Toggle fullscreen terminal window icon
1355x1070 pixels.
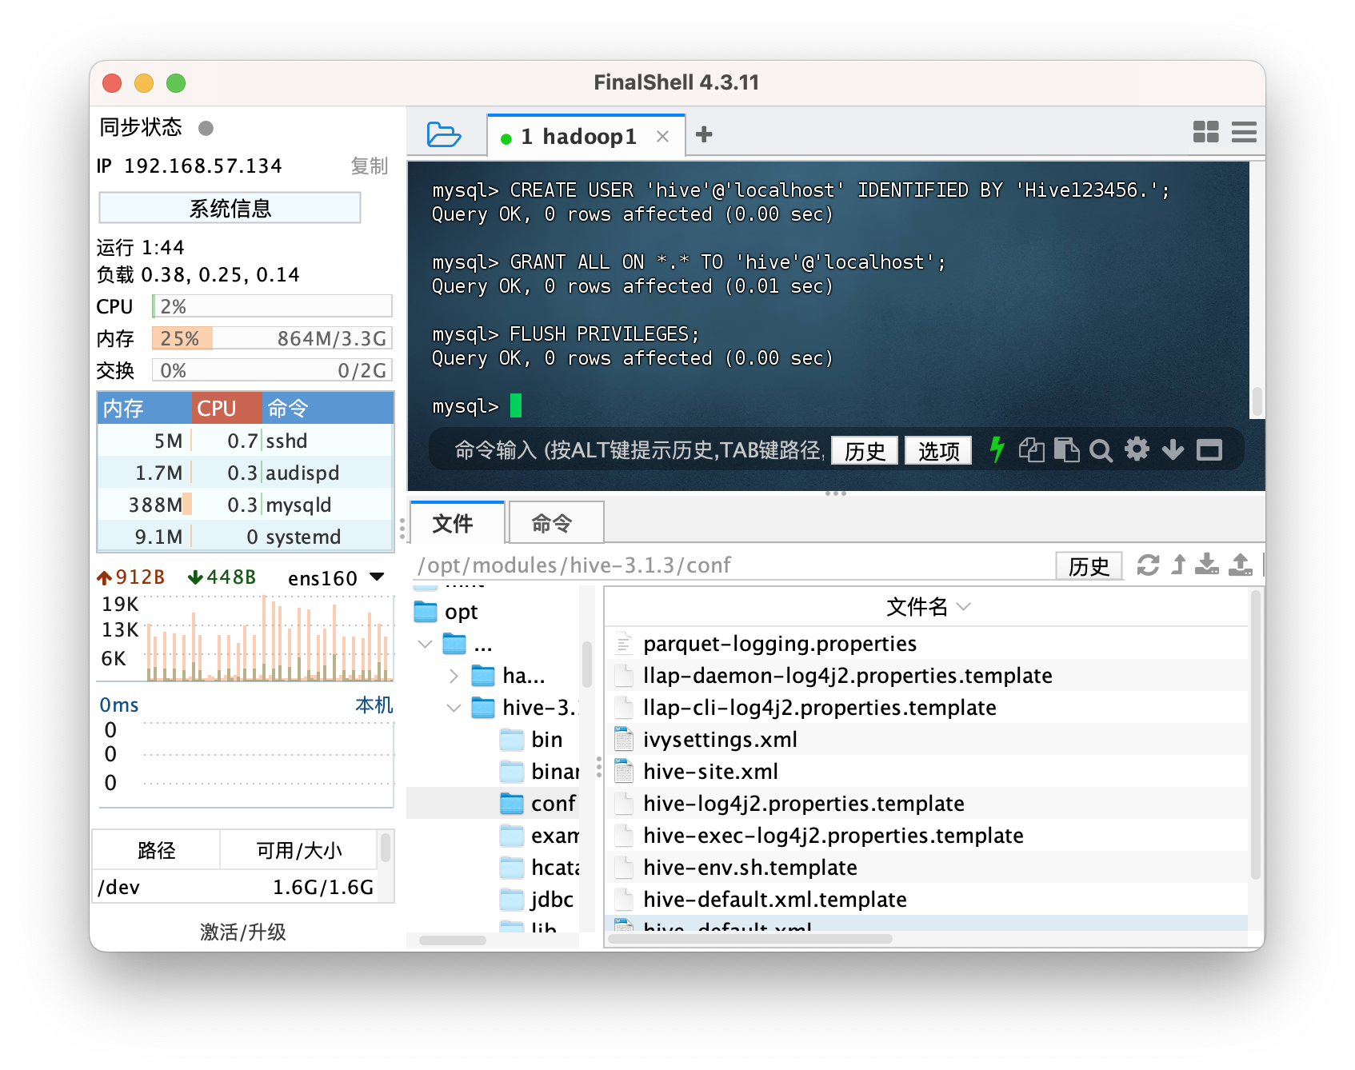tap(1209, 450)
